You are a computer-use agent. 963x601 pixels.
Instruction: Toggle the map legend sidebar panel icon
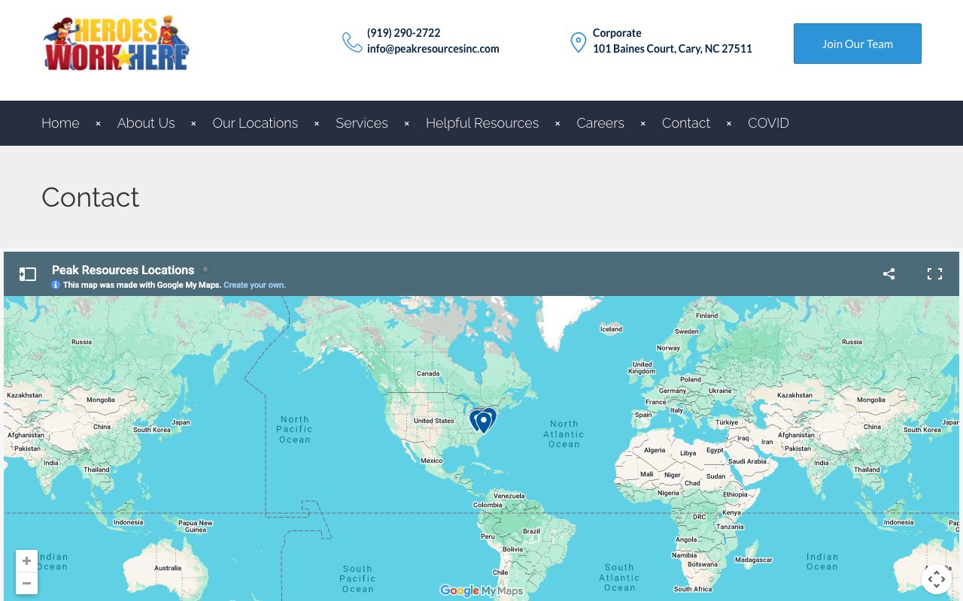point(28,274)
